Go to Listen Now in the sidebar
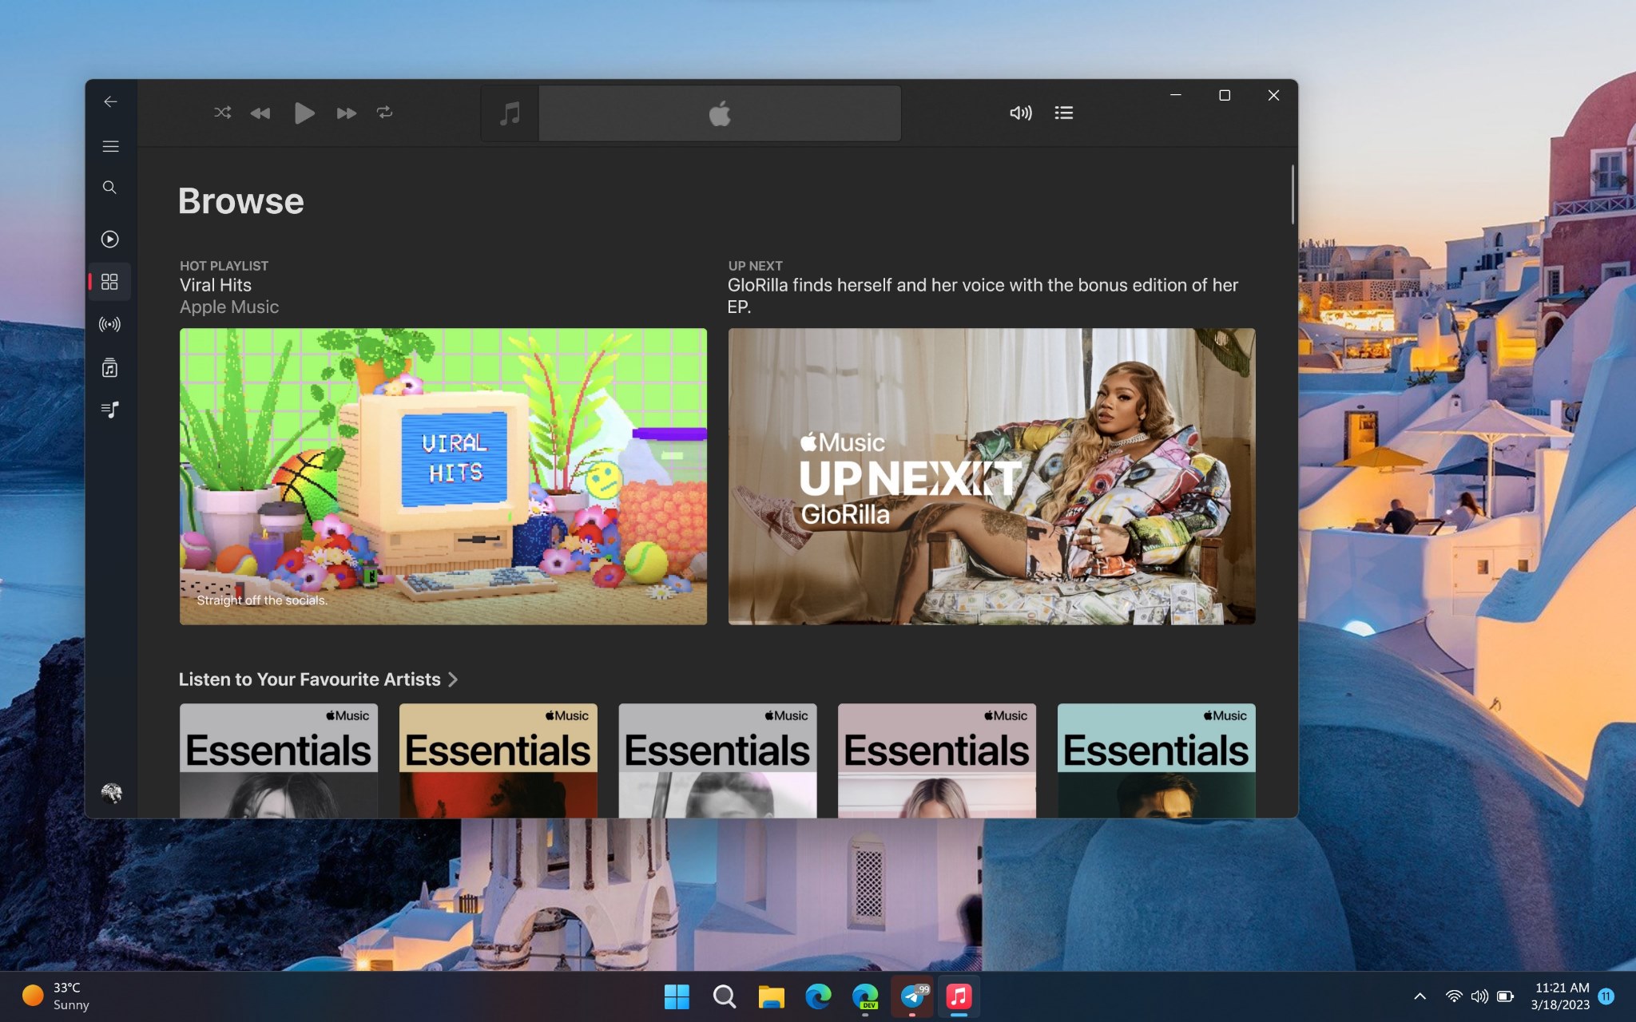1636x1022 pixels. click(110, 239)
